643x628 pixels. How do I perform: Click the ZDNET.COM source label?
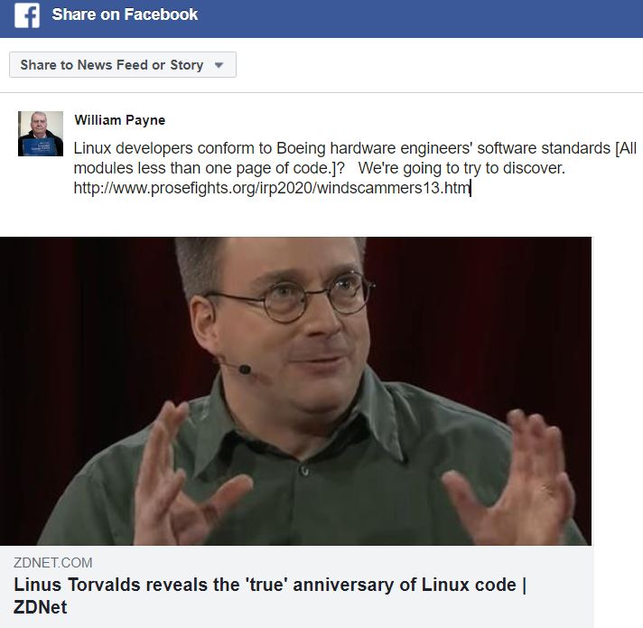coord(53,562)
